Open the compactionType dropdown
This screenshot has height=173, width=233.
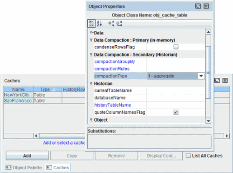click(201, 76)
